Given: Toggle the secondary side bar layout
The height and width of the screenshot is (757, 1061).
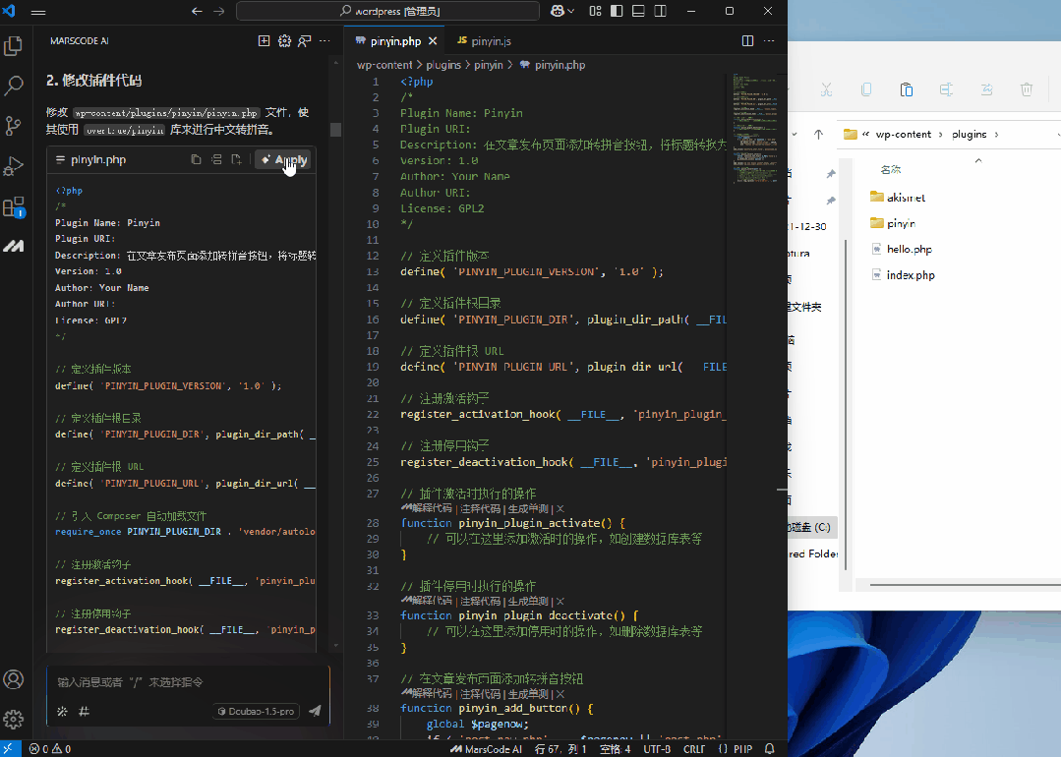Looking at the screenshot, I should point(661,11).
